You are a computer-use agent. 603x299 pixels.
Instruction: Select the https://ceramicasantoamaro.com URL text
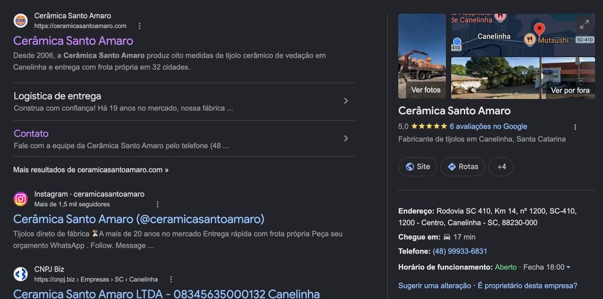click(x=80, y=26)
